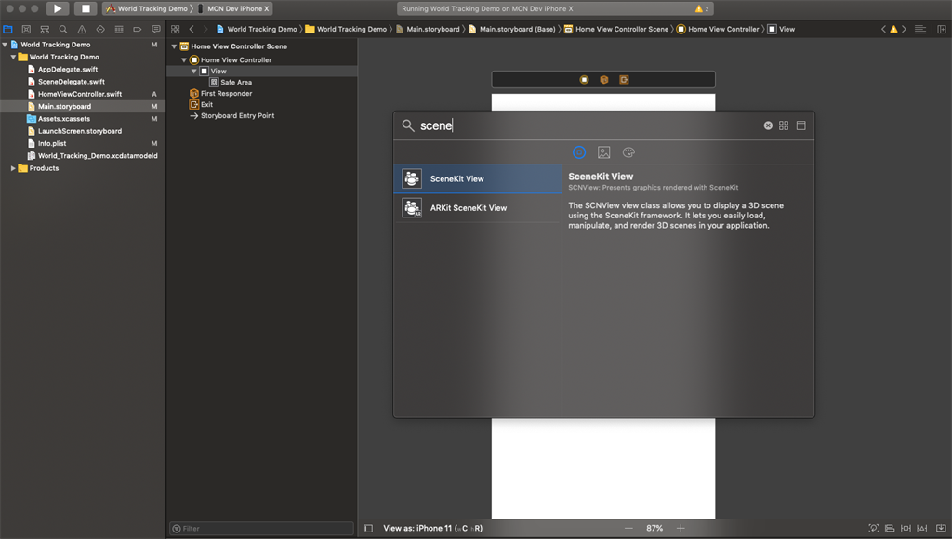952x539 pixels.
Task: Open AppDelegate.swift in navigator
Action: tap(67, 69)
